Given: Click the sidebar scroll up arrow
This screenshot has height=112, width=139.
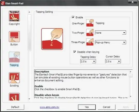Looking at the screenshot, I should [x=29, y=12].
